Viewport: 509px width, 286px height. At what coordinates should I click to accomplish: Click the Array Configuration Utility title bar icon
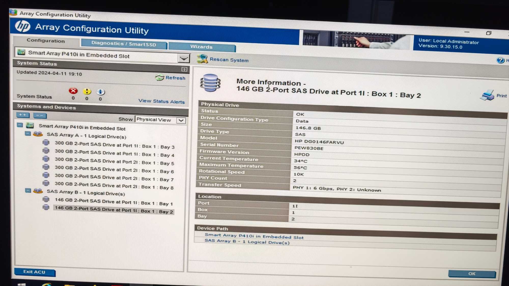(13, 12)
